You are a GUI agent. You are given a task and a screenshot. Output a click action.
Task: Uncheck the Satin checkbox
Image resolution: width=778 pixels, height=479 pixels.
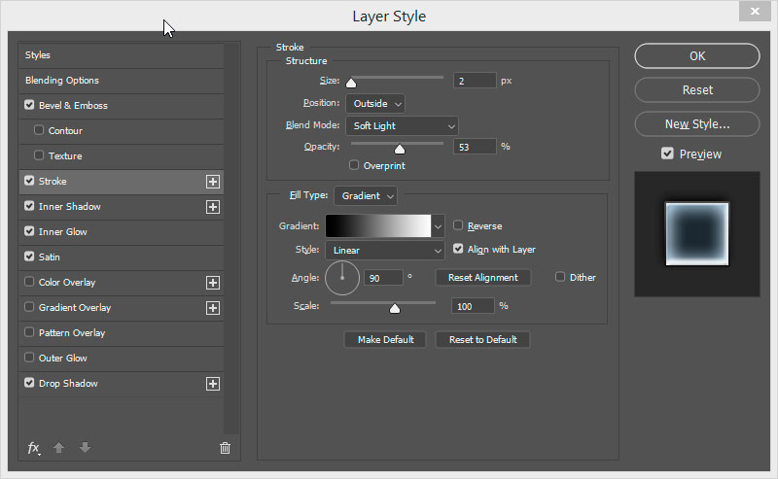29,257
